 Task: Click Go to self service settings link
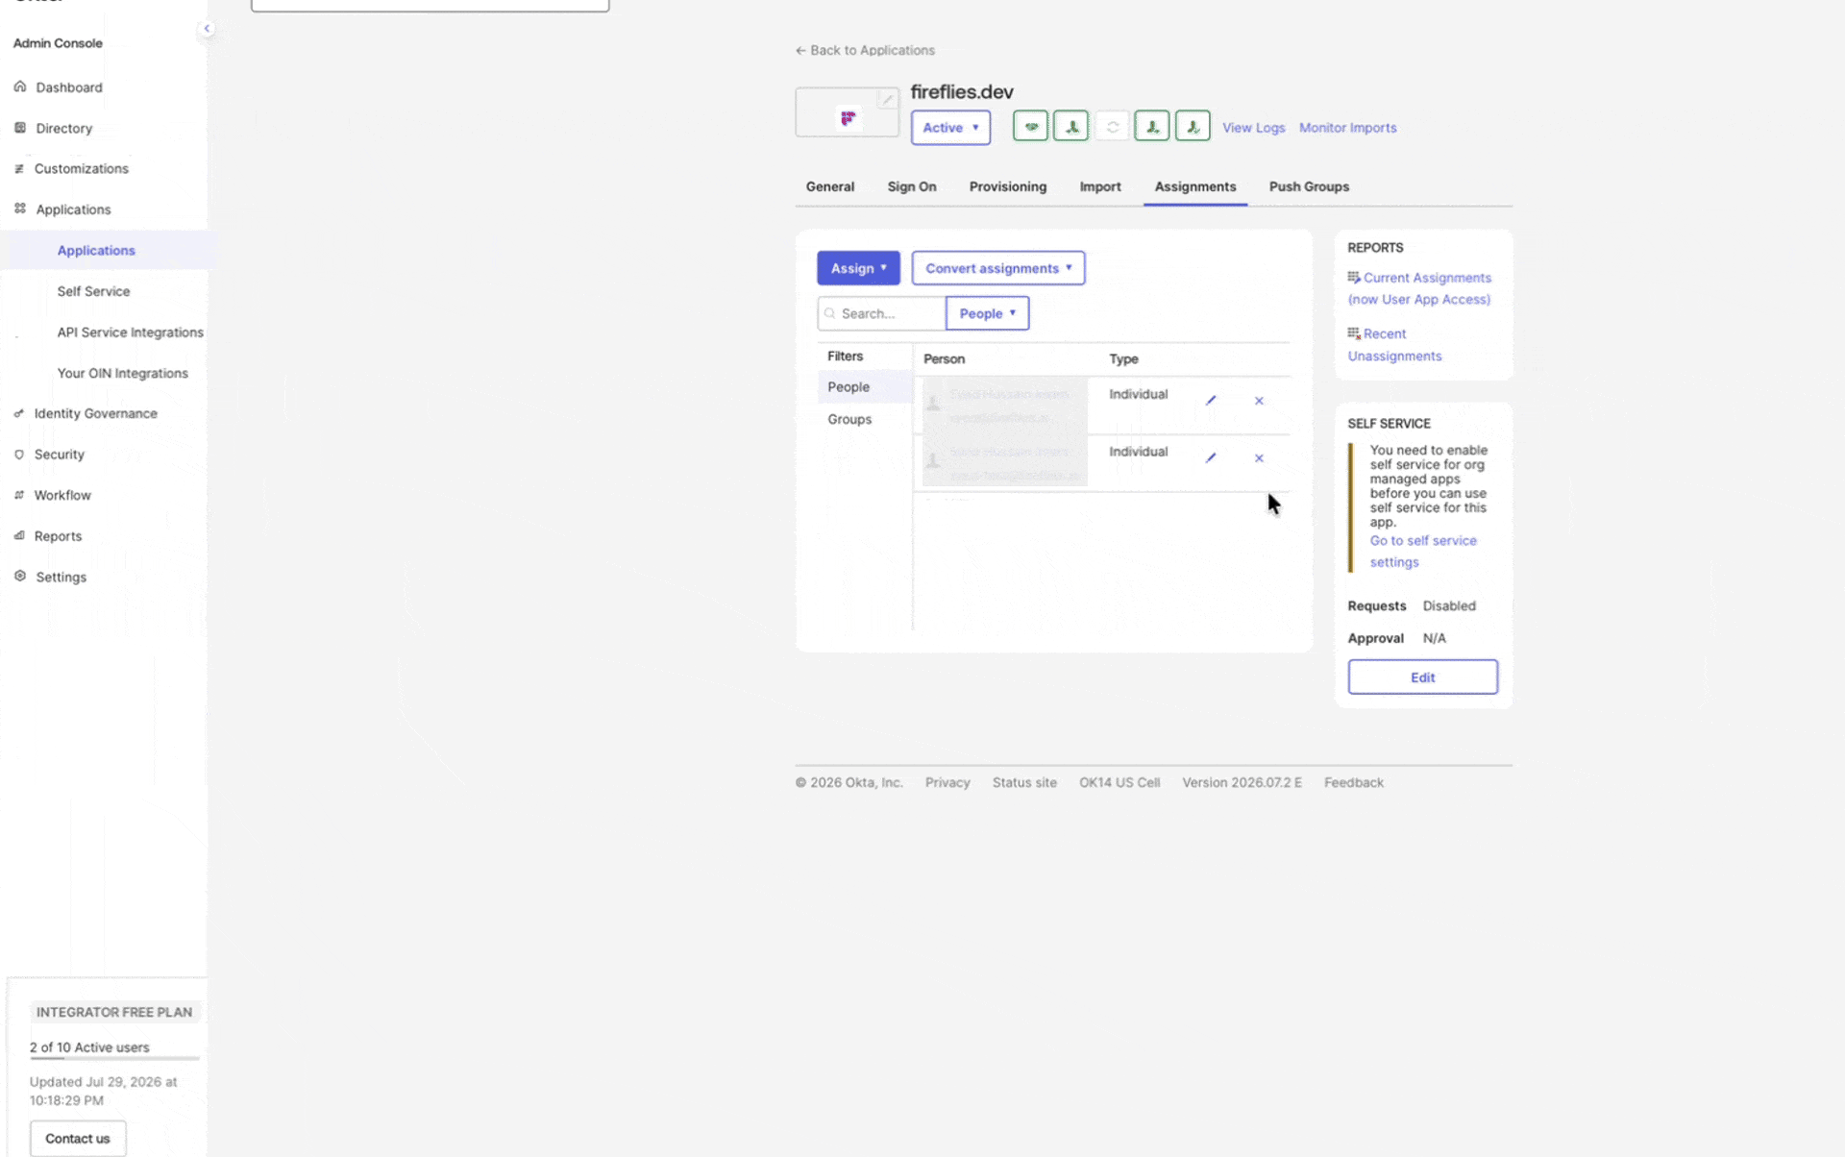(1423, 552)
